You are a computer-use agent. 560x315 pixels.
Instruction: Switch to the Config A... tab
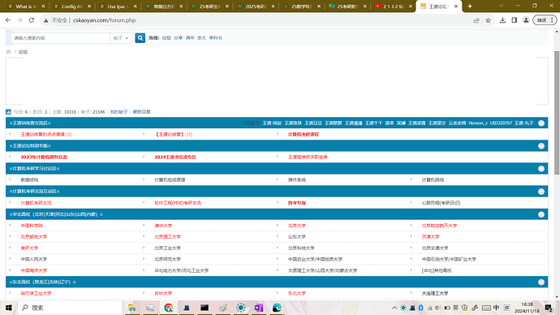coord(71,6)
